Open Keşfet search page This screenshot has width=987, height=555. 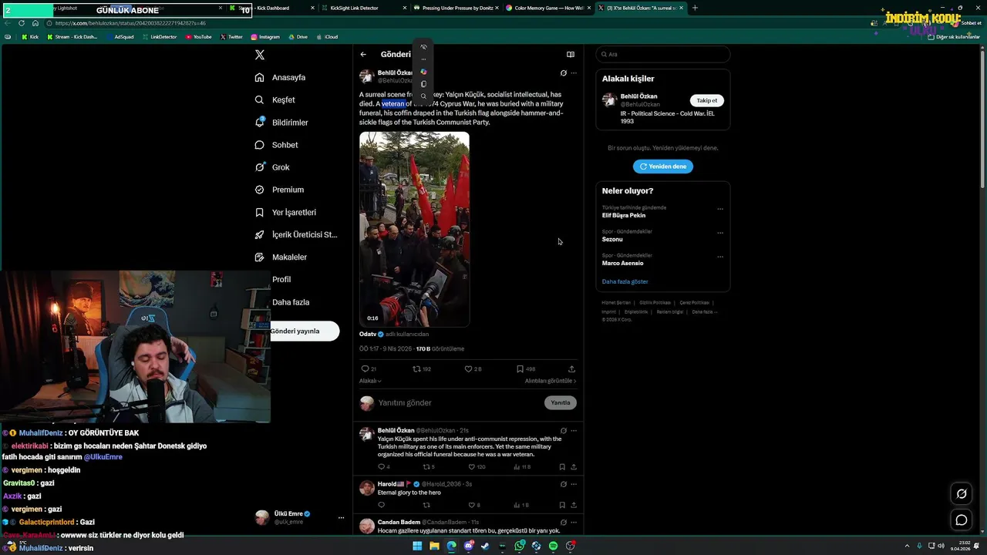coord(275,100)
